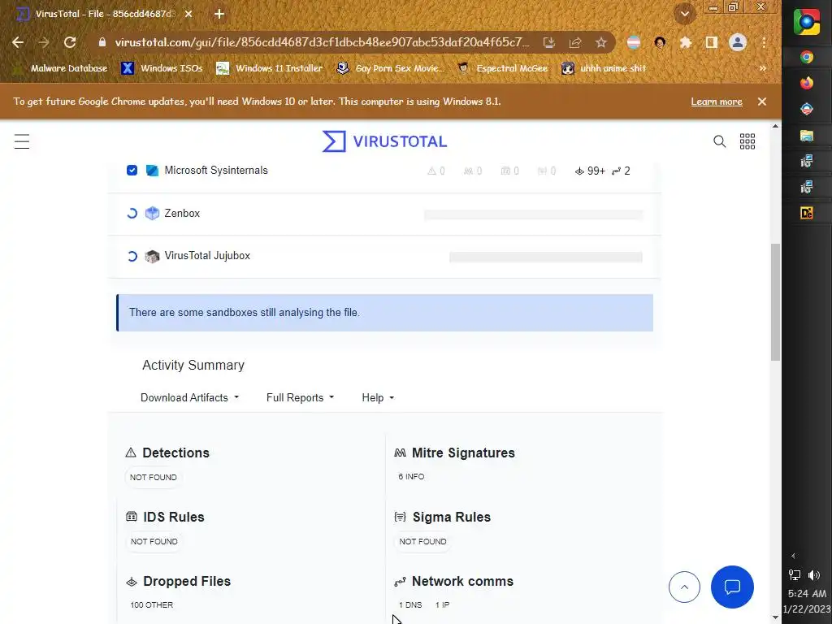Click the IDS Rules NOT FOUND badge
This screenshot has width=832, height=624.
(154, 541)
